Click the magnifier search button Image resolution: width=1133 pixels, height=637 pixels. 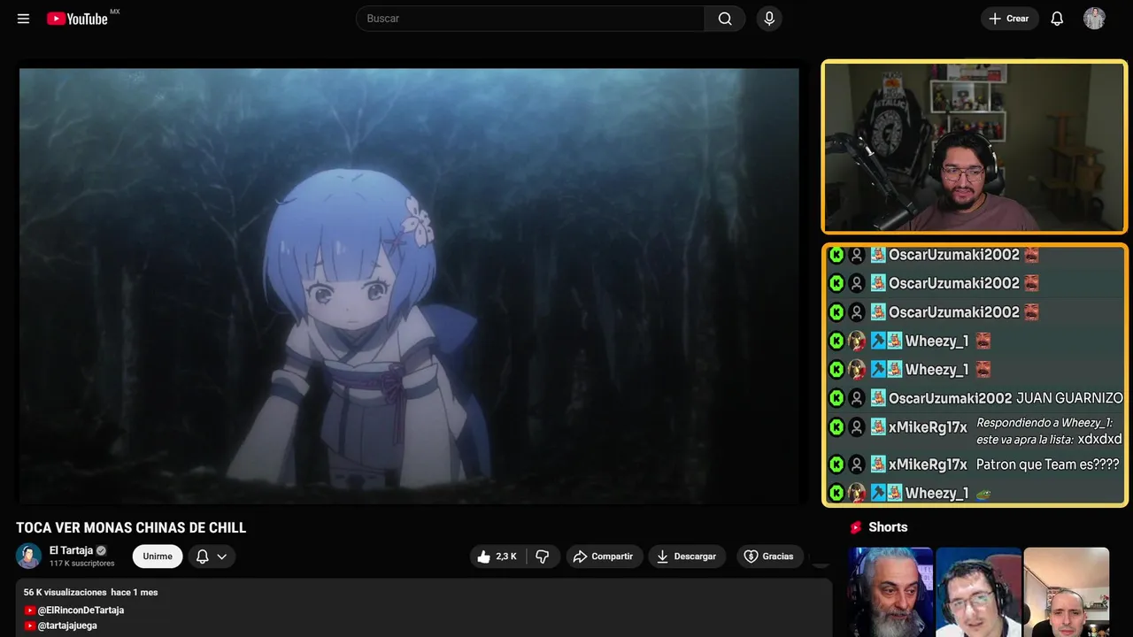[725, 19]
